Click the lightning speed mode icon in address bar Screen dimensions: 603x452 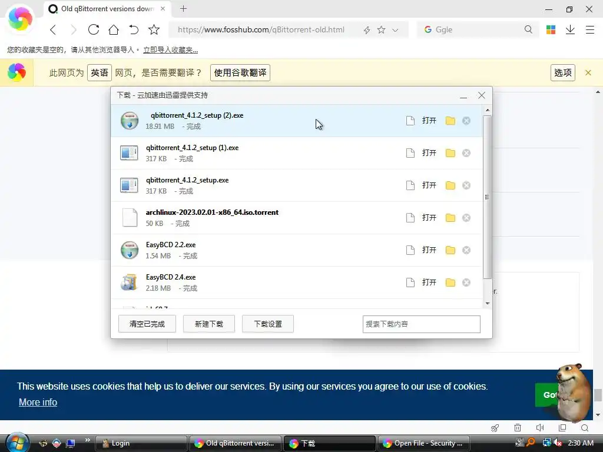[x=367, y=30]
